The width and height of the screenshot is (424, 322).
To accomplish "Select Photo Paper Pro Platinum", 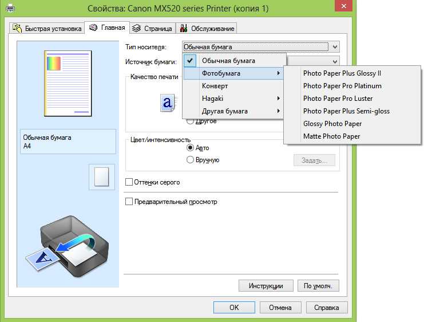I will pyautogui.click(x=352, y=86).
